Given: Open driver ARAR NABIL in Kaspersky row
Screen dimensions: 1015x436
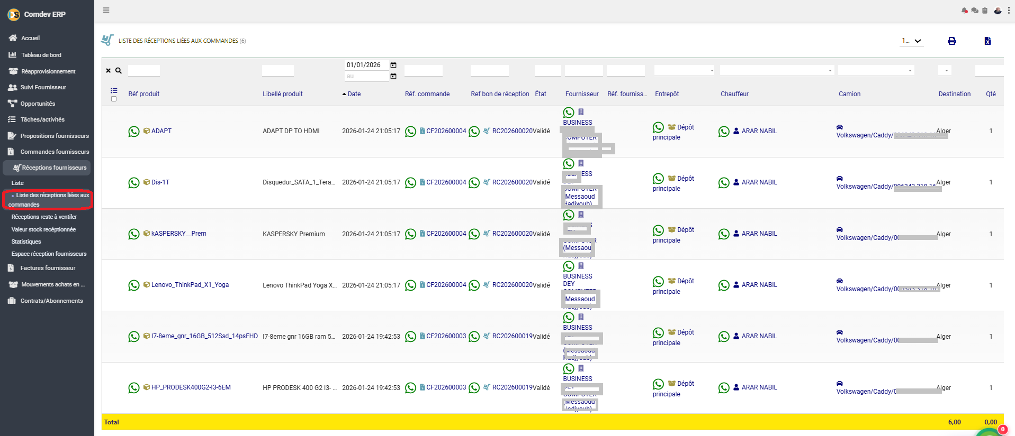Looking at the screenshot, I should 759,234.
